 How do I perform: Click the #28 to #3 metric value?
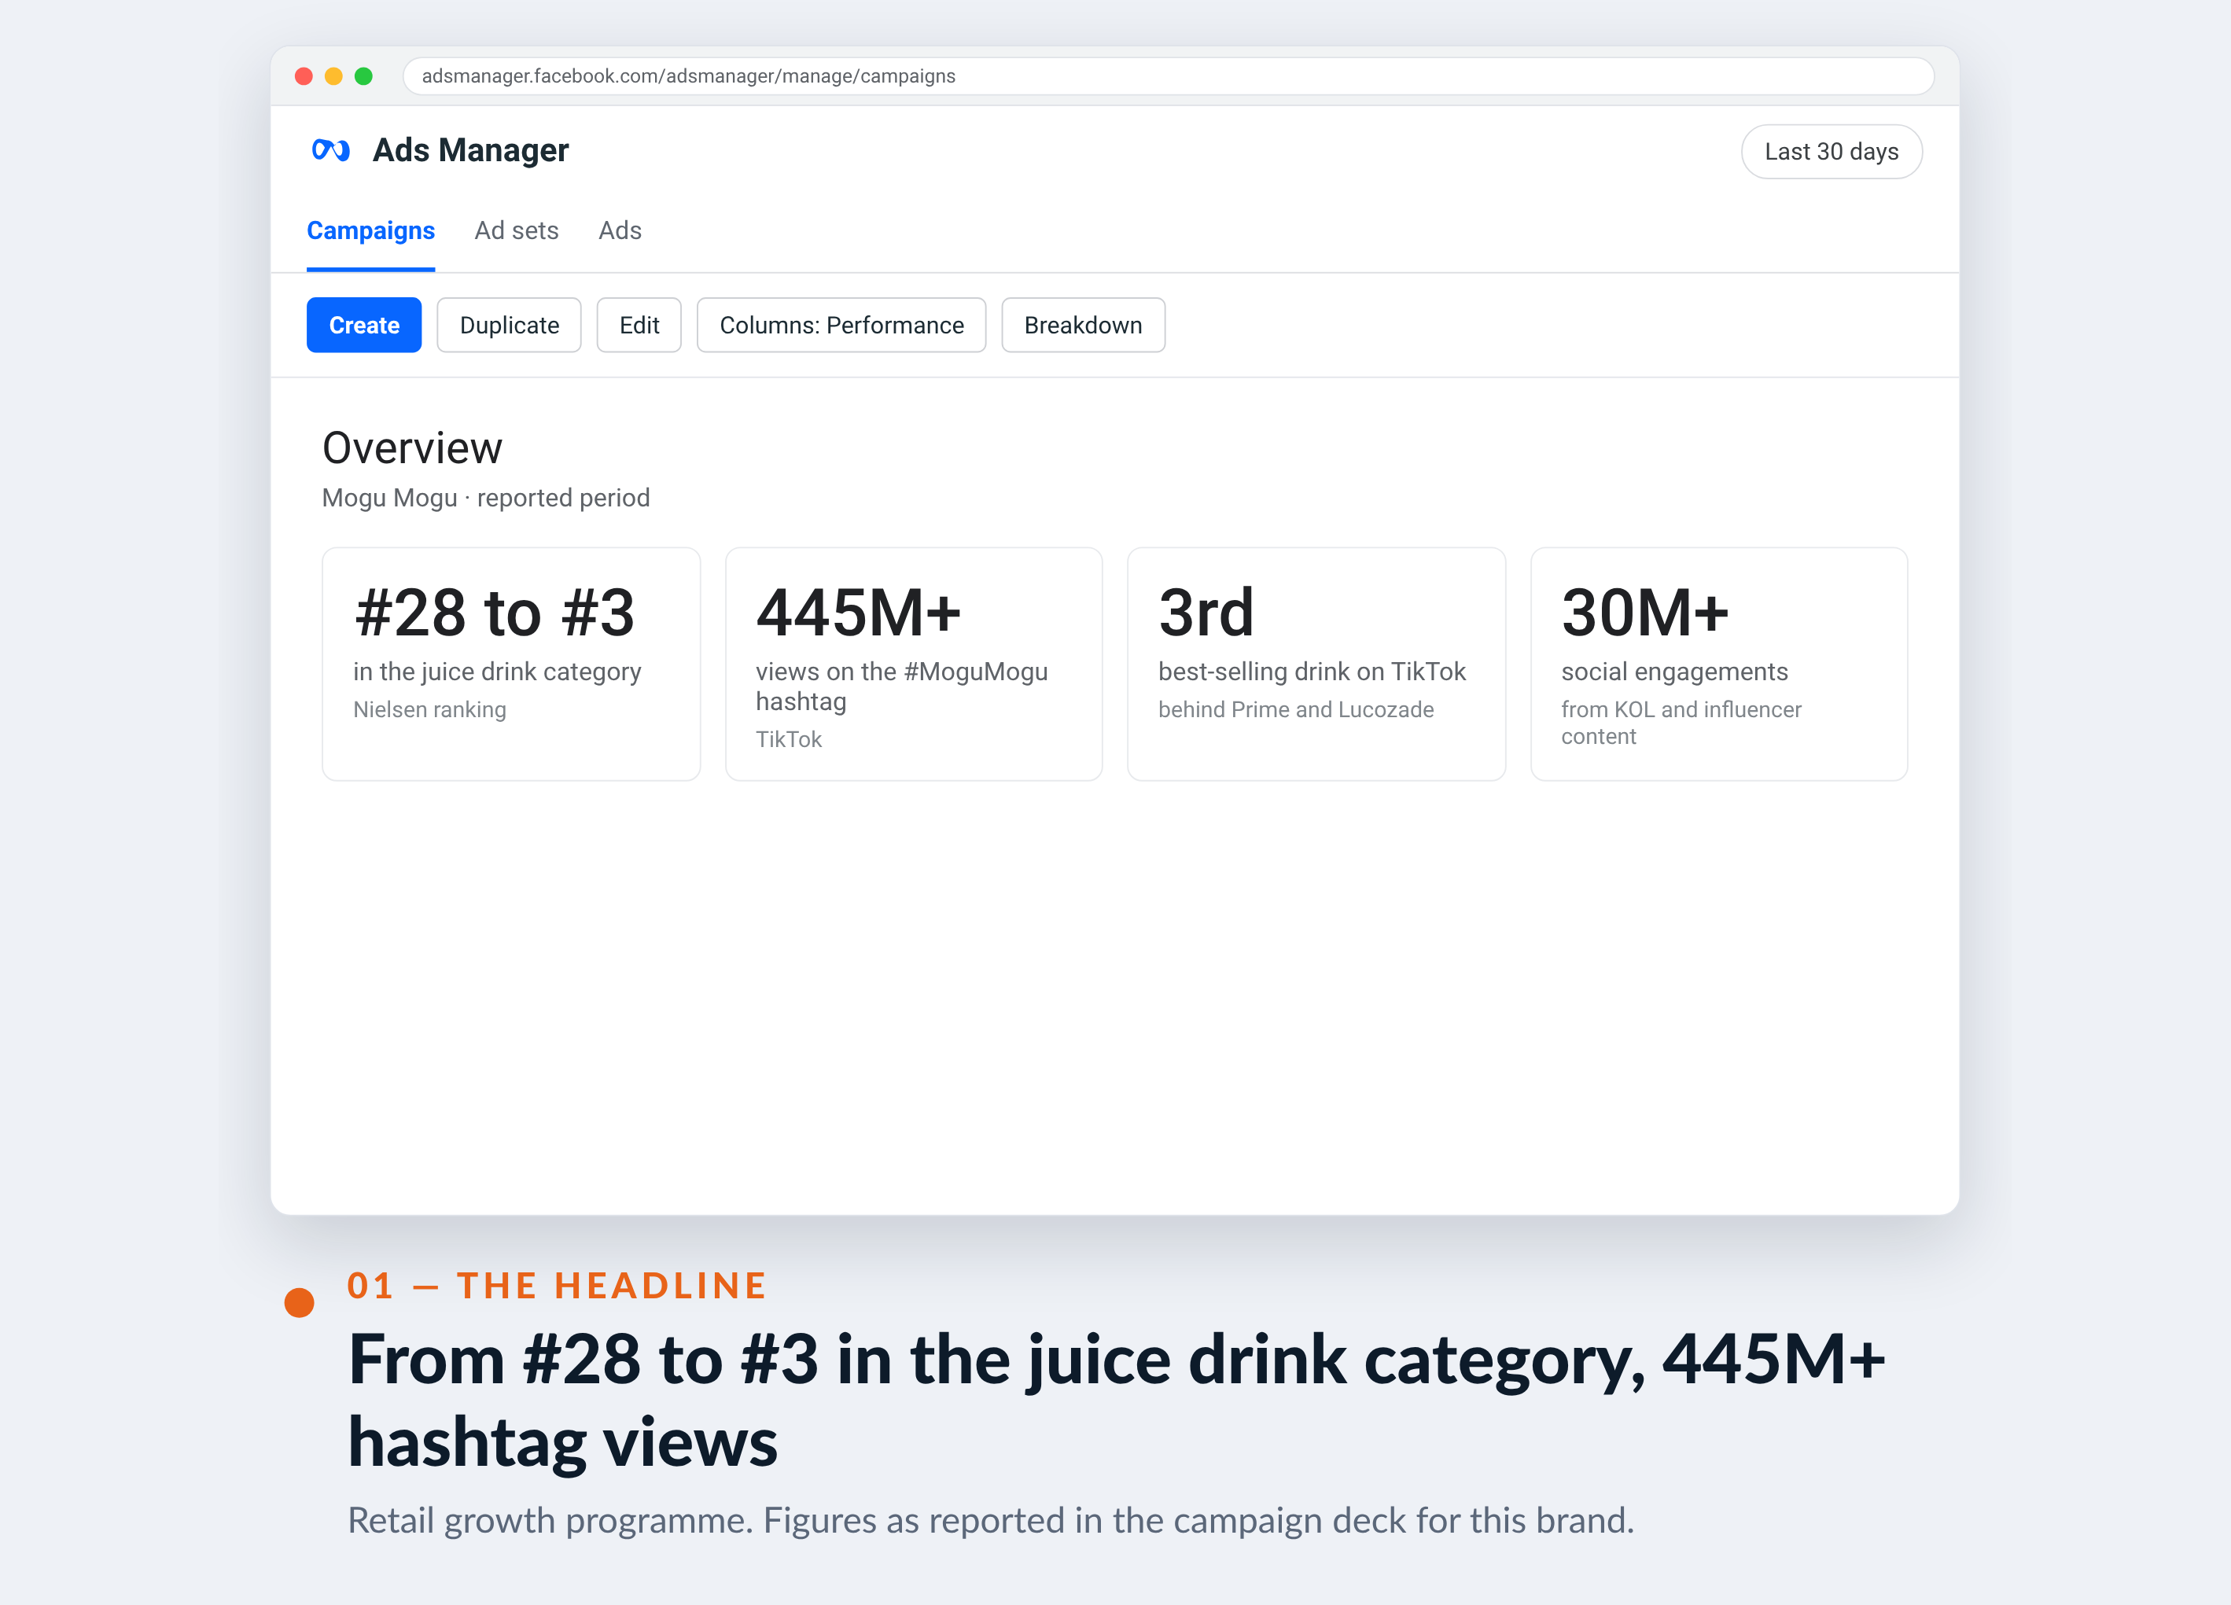click(x=495, y=612)
